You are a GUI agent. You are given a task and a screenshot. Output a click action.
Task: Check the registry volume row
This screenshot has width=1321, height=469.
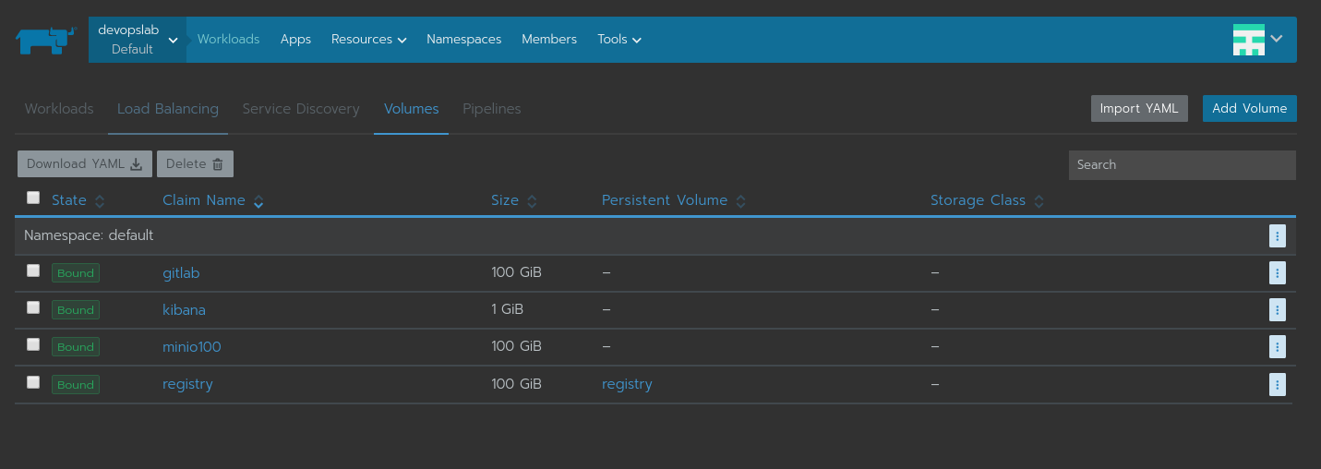(33, 382)
